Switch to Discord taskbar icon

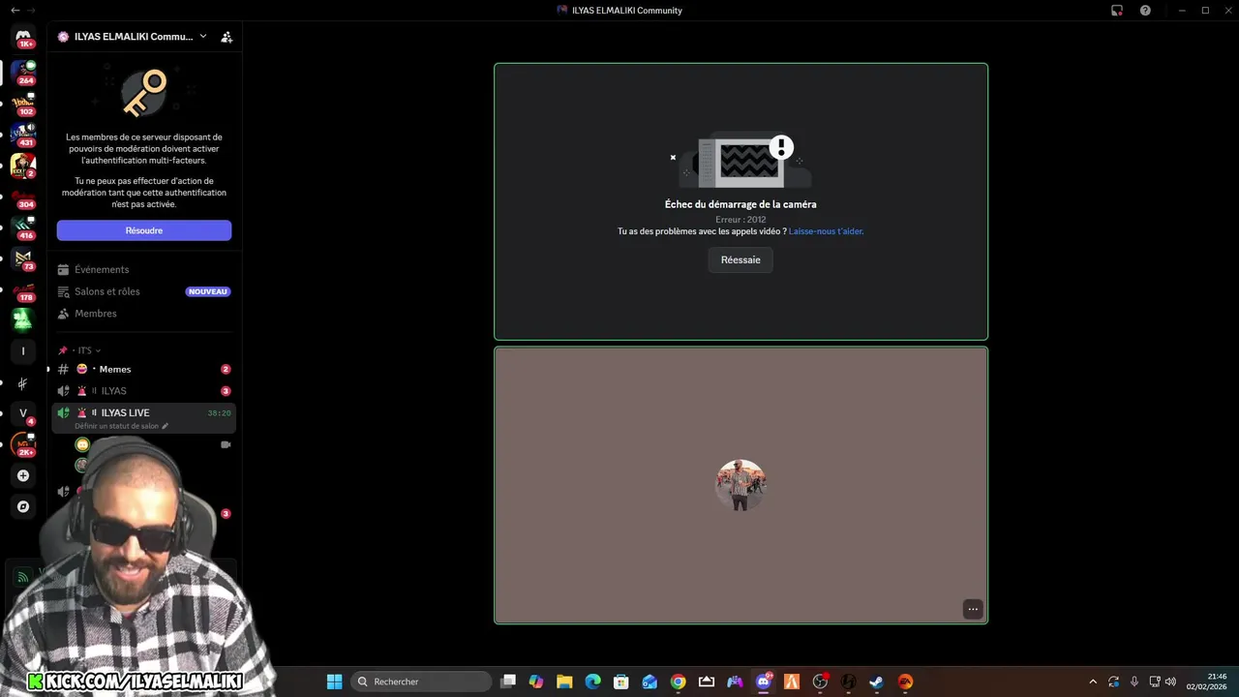764,682
